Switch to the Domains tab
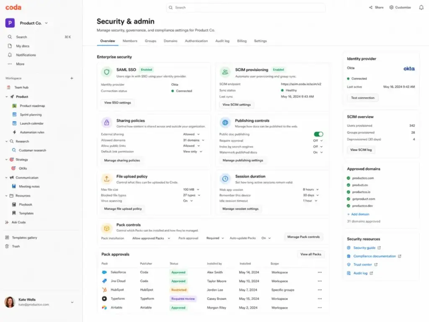The image size is (429, 322). coord(171,41)
